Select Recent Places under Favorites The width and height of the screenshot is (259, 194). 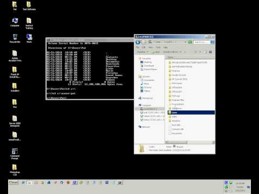(148, 70)
